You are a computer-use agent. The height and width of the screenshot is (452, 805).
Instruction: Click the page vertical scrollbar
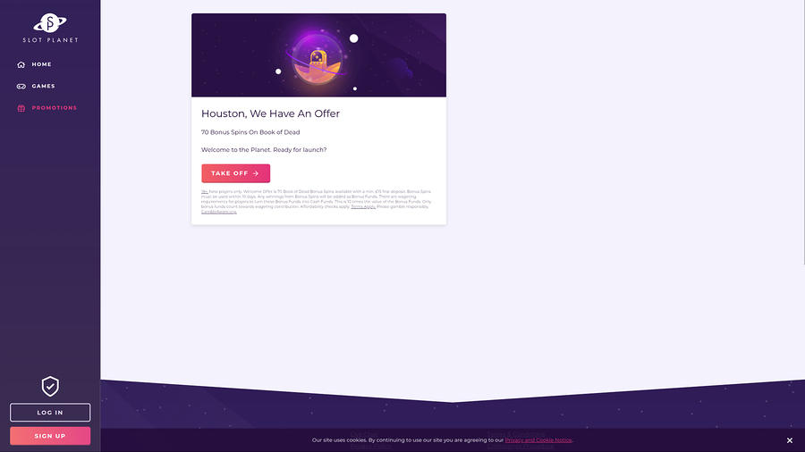click(803, 132)
